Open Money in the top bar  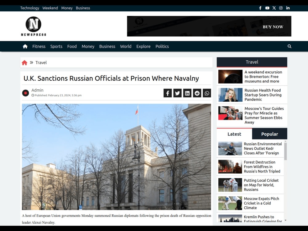click(67, 8)
